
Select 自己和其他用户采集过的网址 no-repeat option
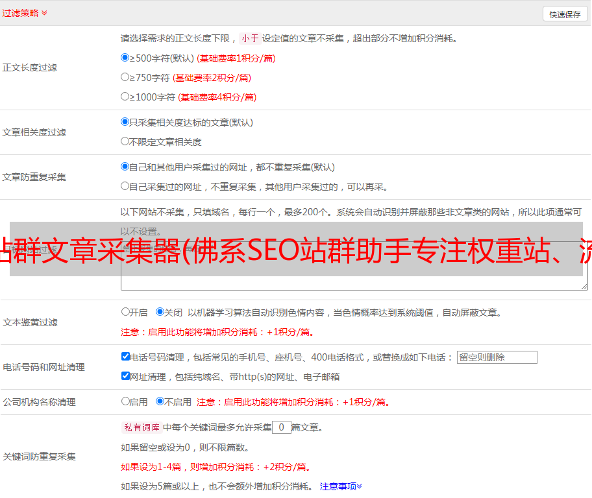coord(125,167)
